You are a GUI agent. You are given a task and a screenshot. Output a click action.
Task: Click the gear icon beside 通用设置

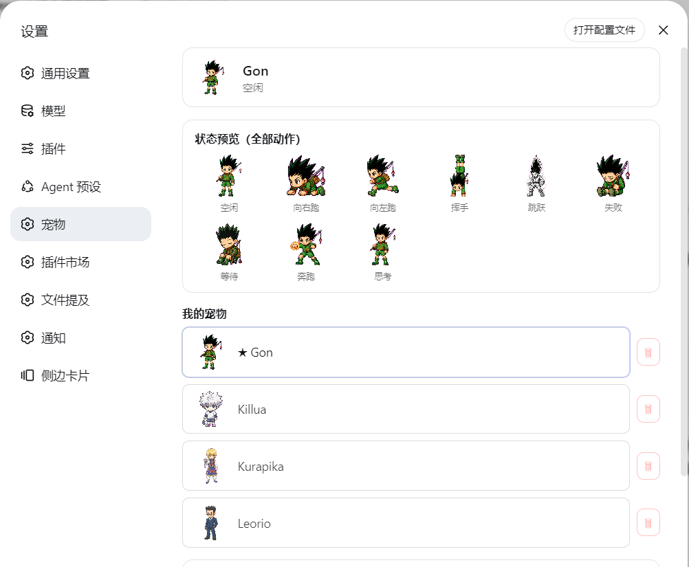28,73
